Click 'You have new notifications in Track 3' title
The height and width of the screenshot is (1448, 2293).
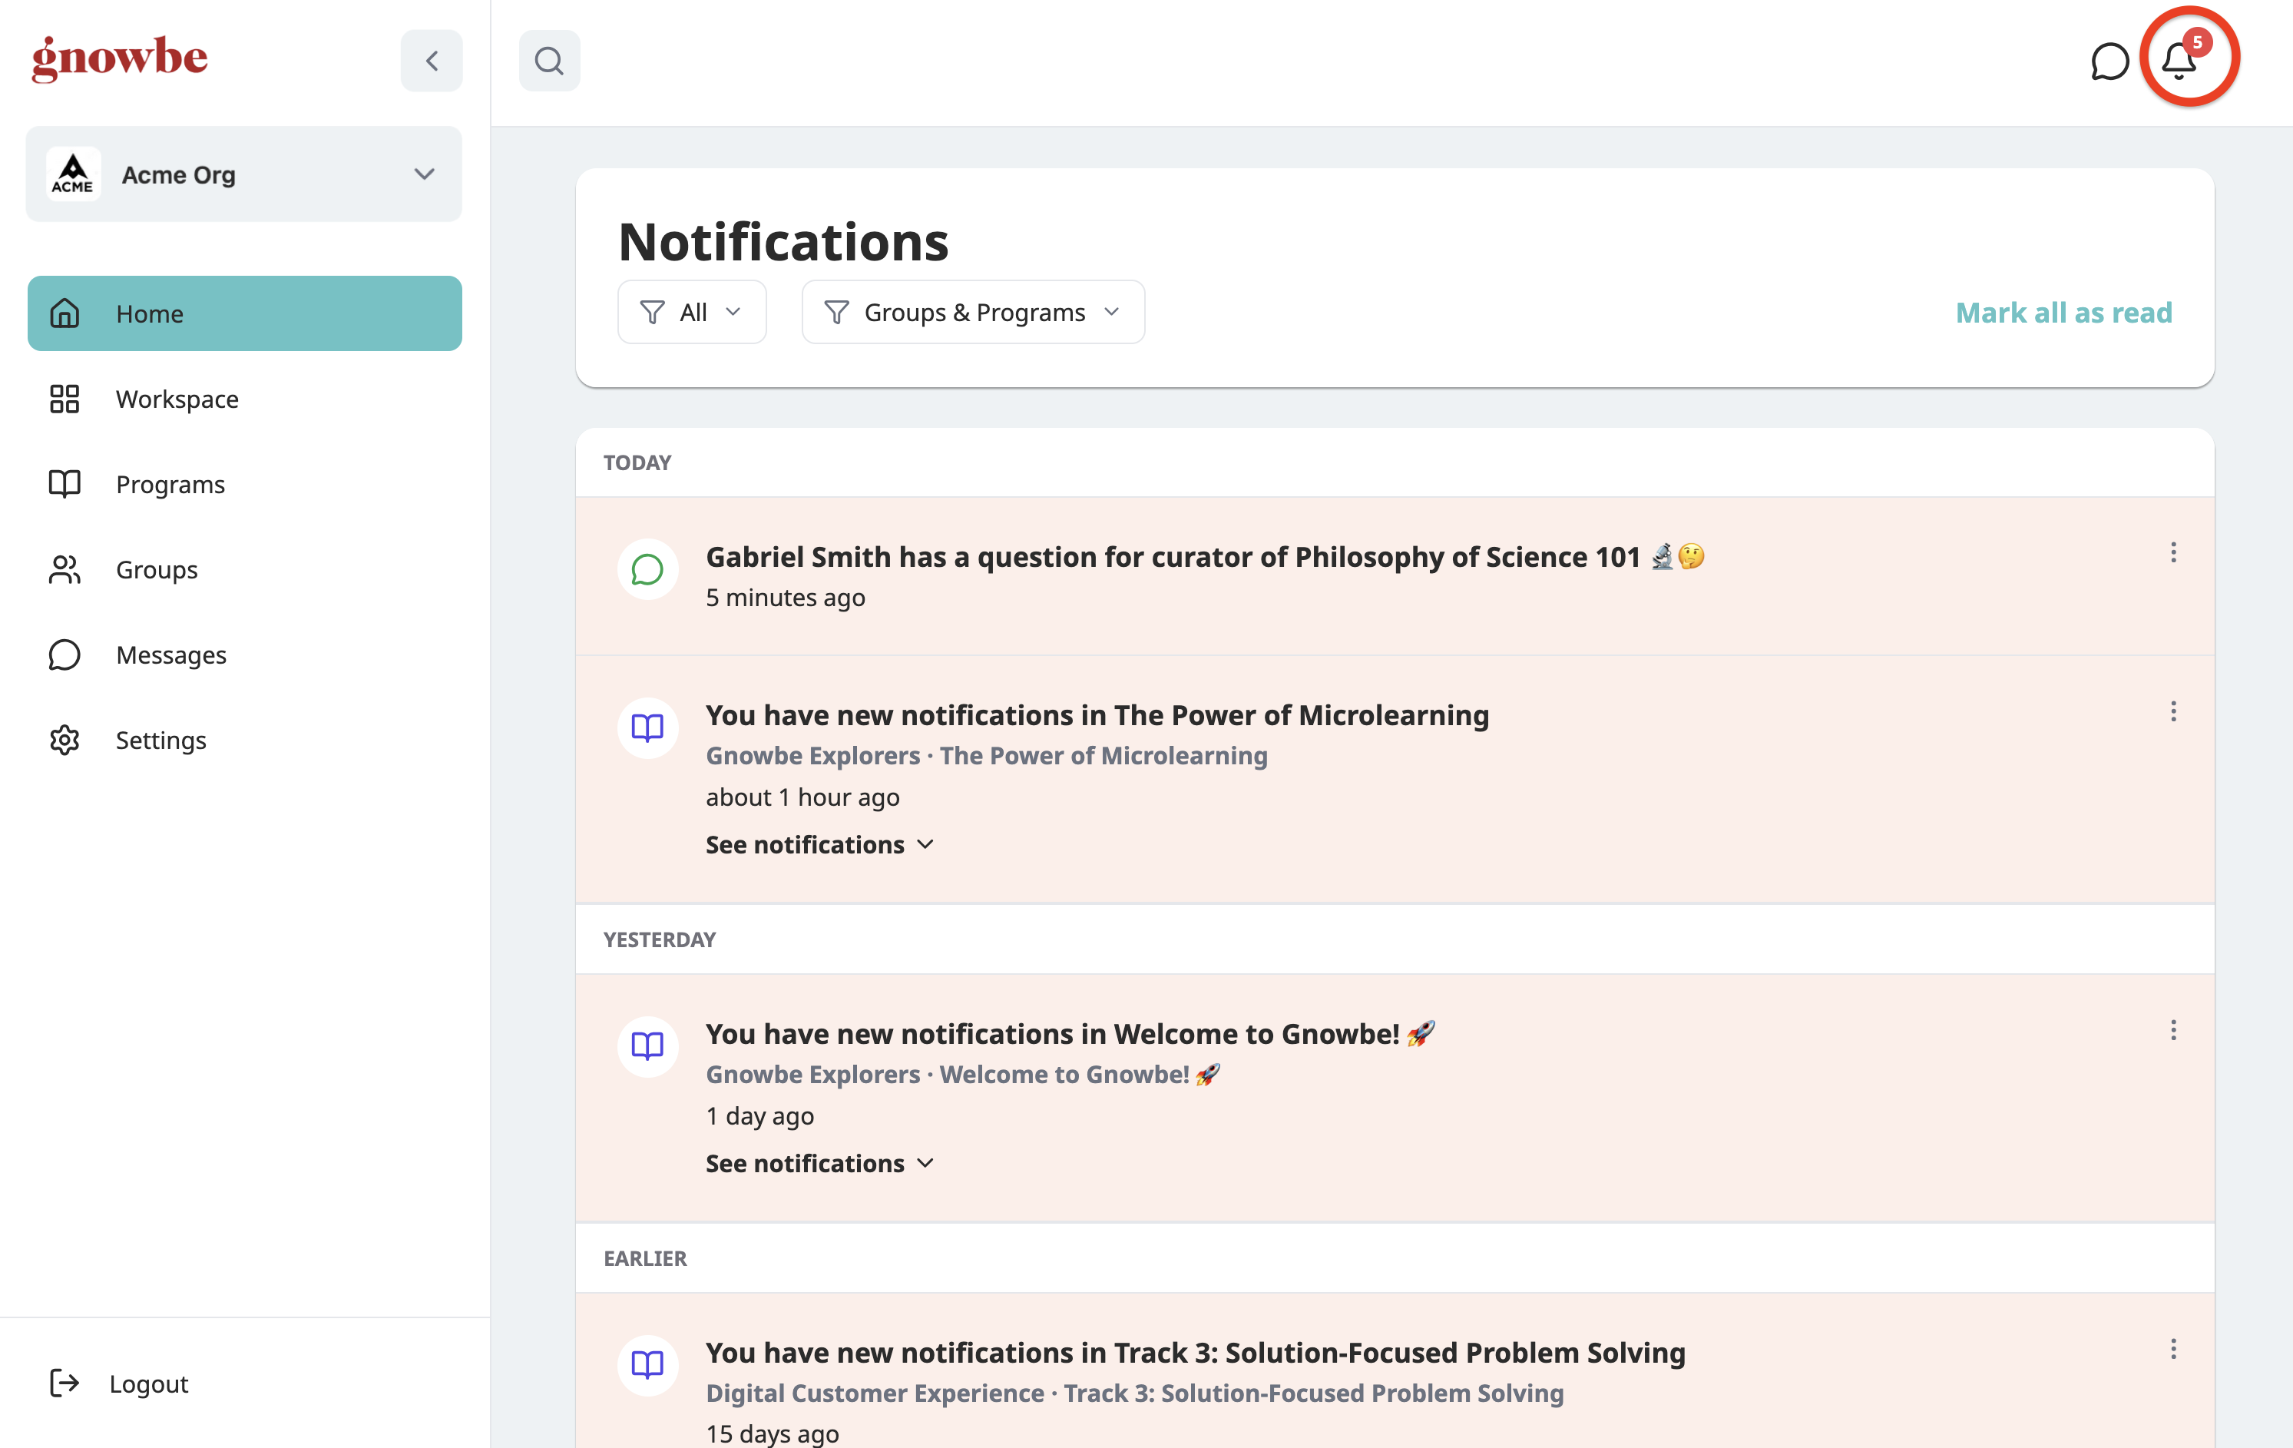(1195, 1353)
